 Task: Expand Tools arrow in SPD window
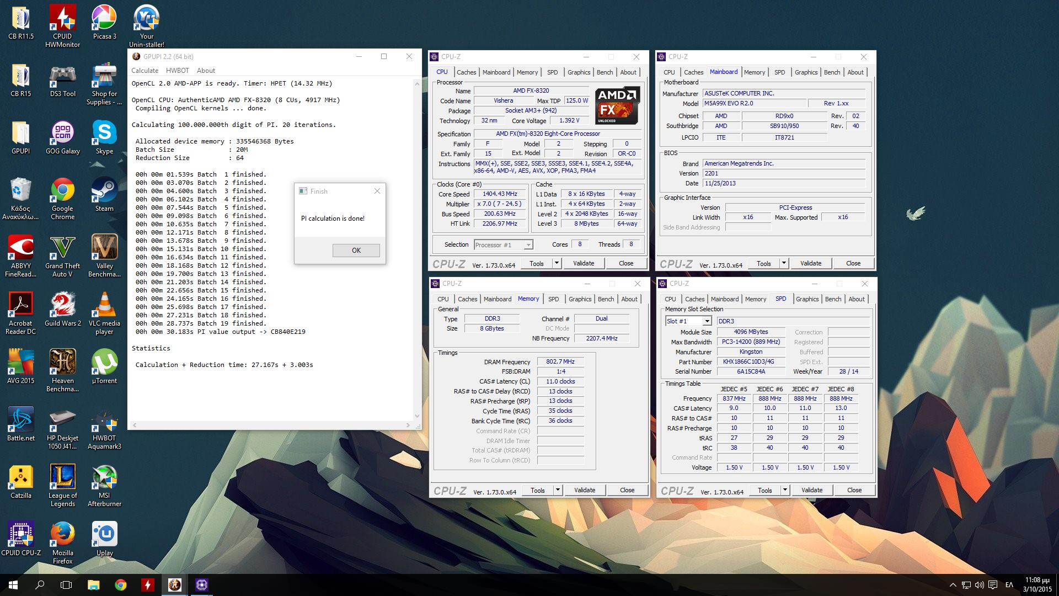coord(785,490)
